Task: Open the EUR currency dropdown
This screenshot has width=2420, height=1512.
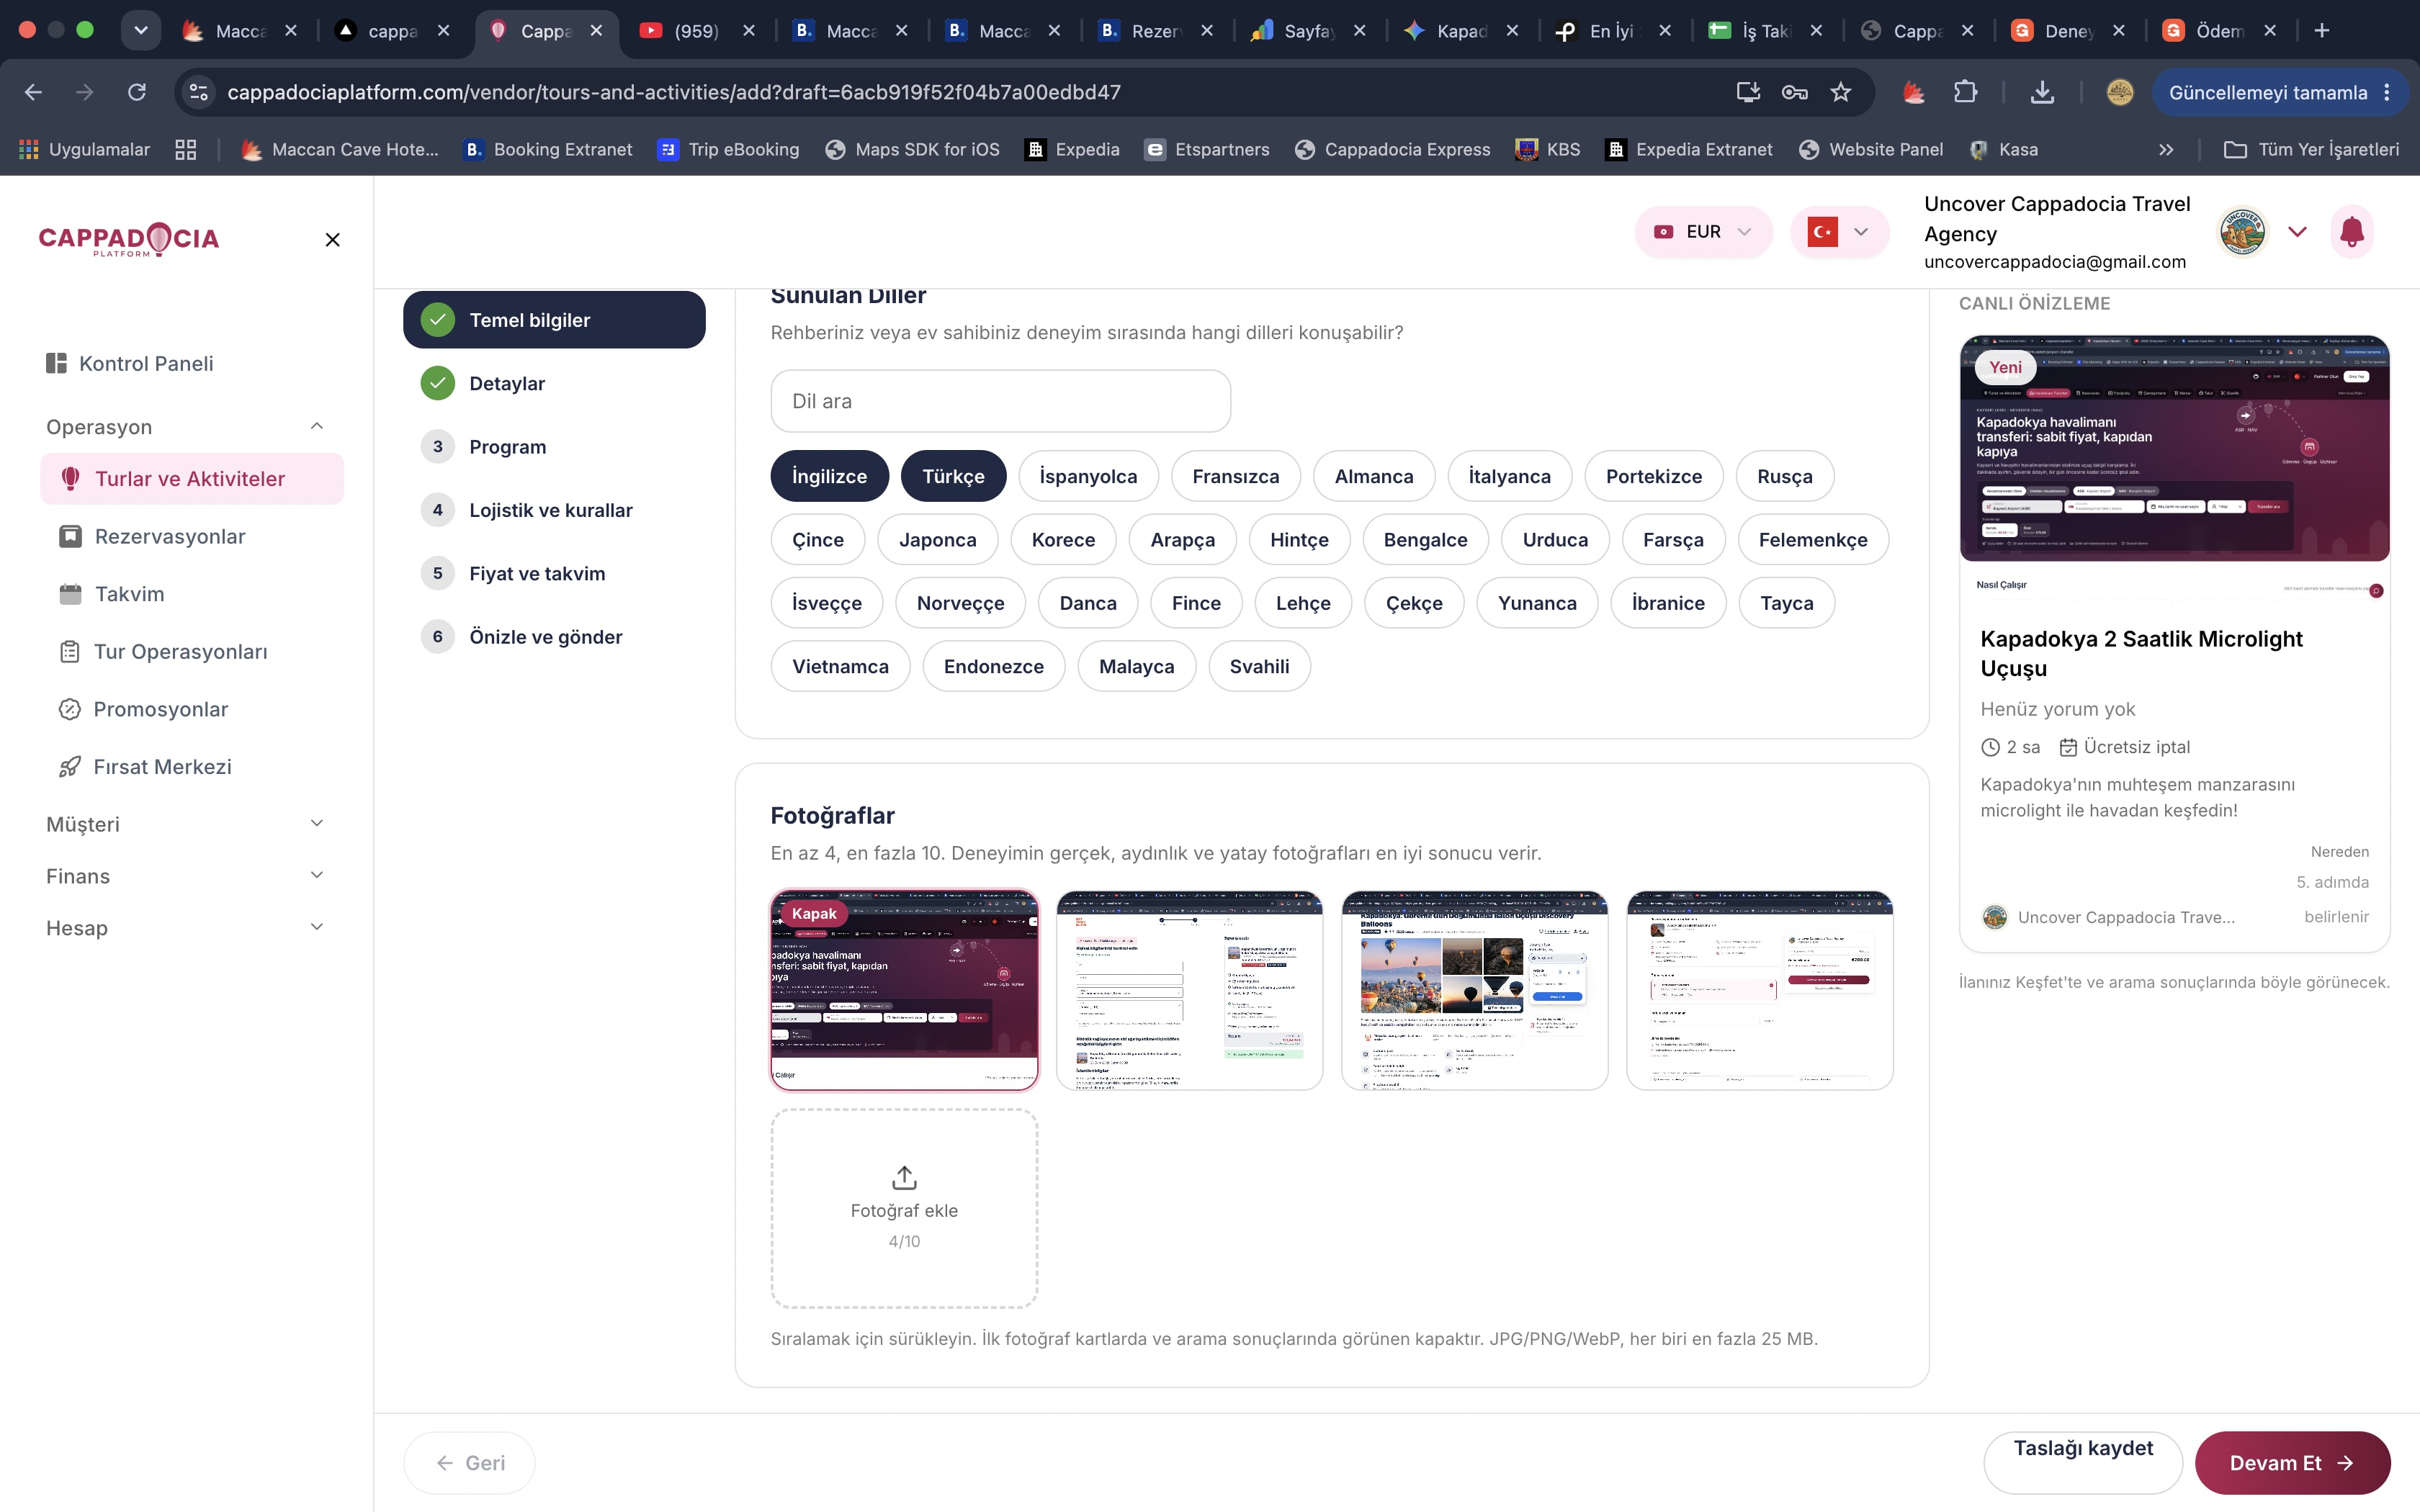Action: (x=1703, y=232)
